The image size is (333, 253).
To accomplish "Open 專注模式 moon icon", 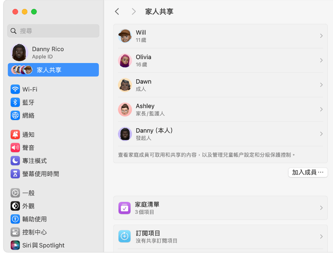I will coord(16,161).
